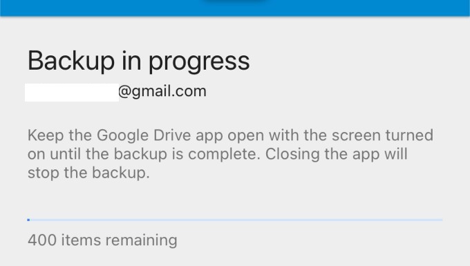This screenshot has width=470, height=266.
Task: Click 'on until the backup is complete' line
Action: click(x=144, y=154)
